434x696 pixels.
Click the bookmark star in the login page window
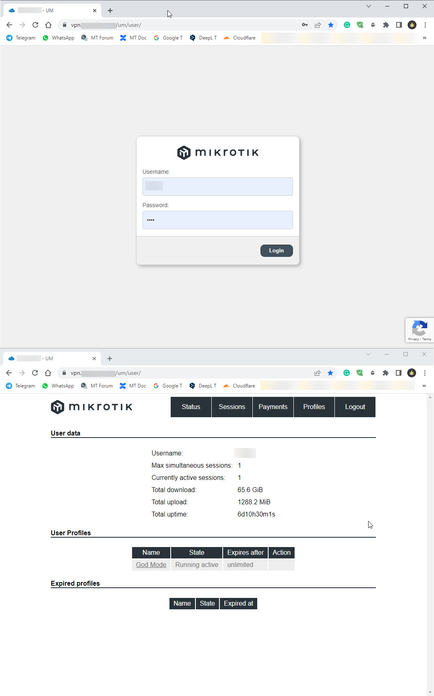(x=331, y=25)
